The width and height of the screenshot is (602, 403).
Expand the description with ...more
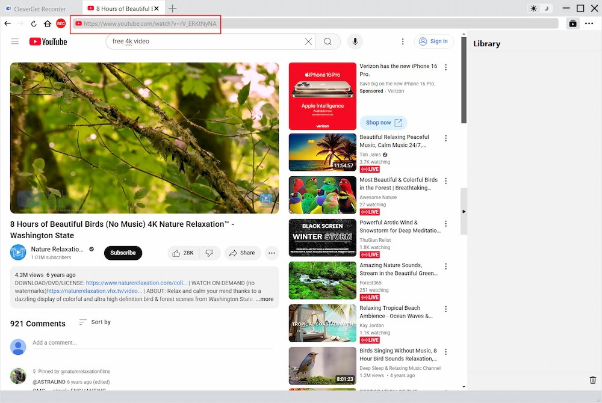click(x=264, y=299)
